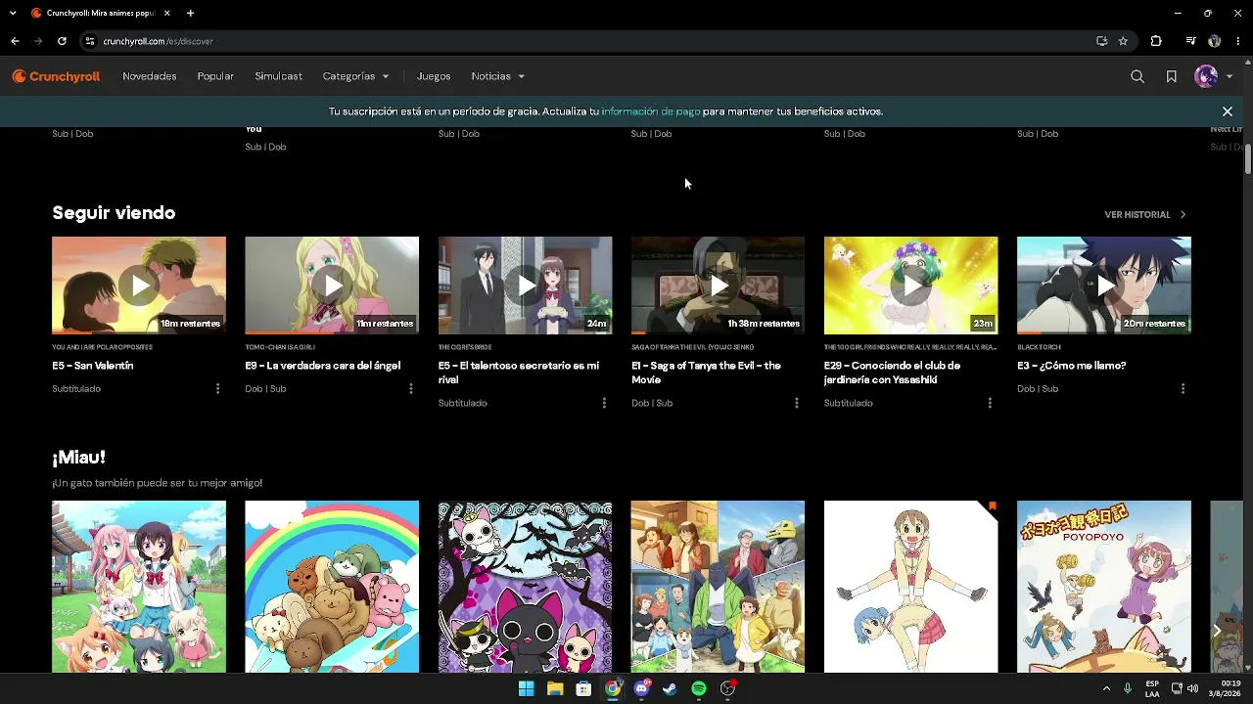Viewport: 1253px width, 704px height.
Task: Open the Chrome tab search dropdown
Action: point(15,14)
